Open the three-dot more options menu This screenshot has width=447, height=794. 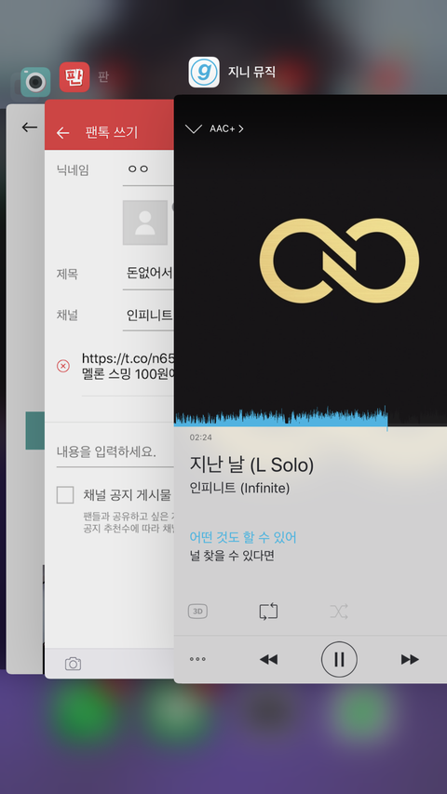(x=197, y=659)
